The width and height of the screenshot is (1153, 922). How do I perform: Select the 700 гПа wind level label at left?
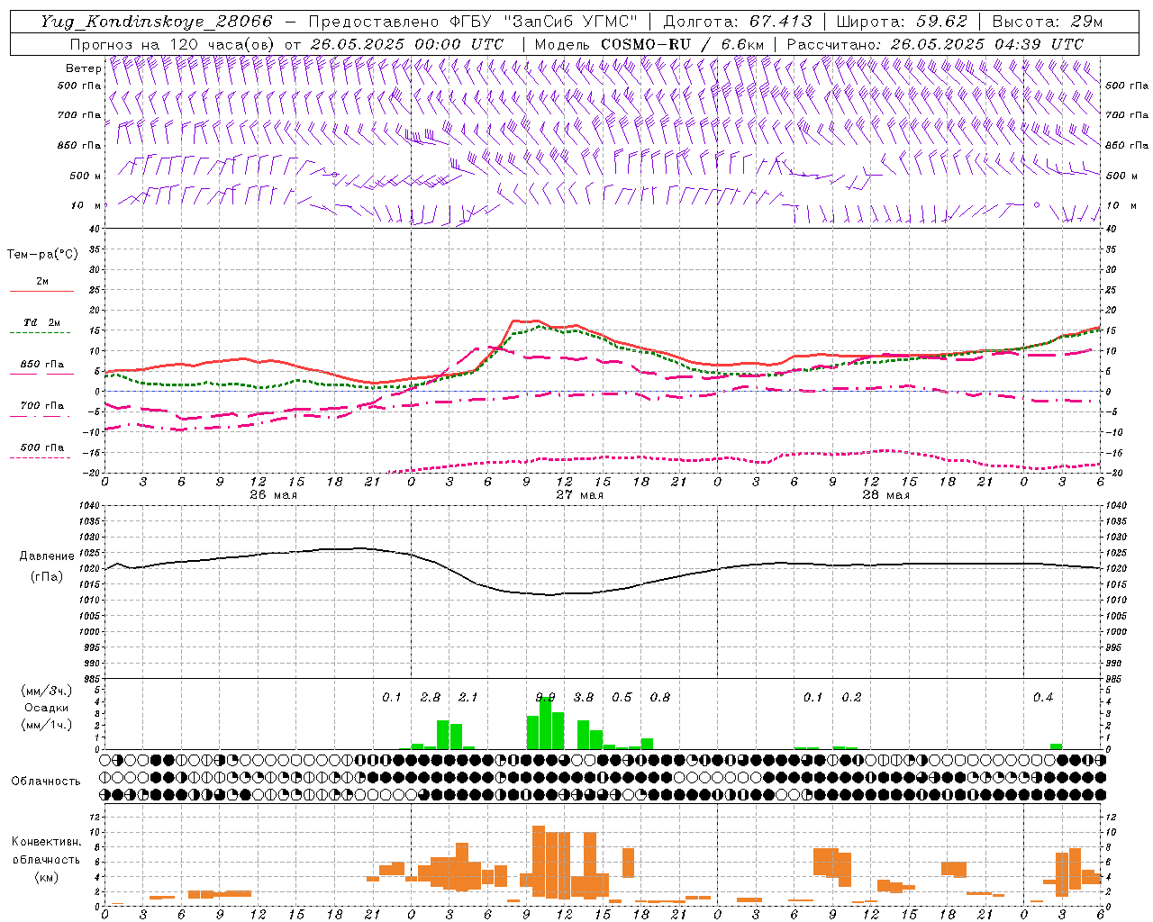(79, 115)
